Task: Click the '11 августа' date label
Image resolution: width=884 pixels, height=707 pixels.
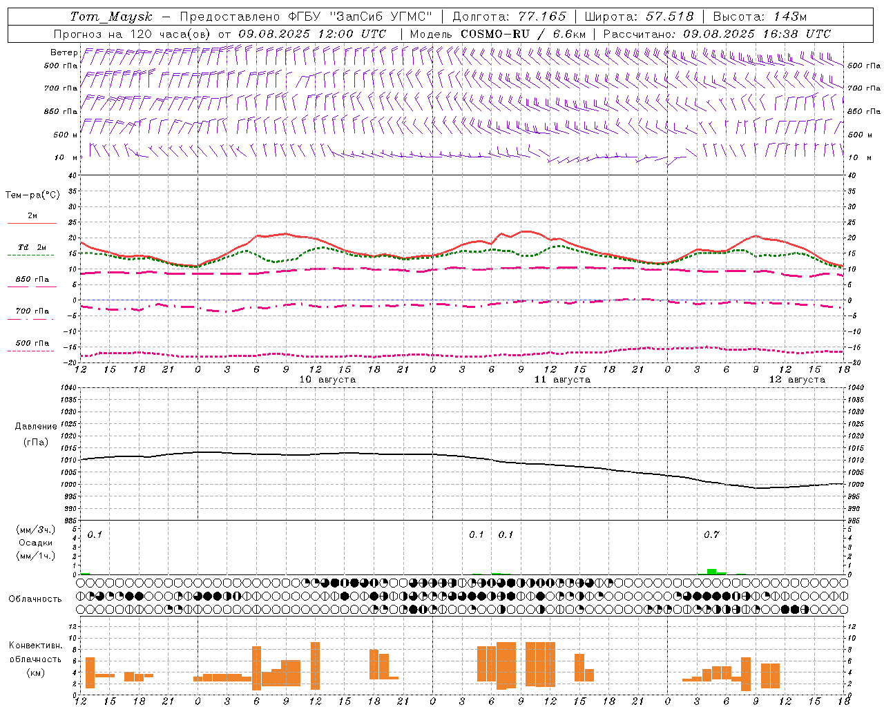Action: tap(562, 380)
